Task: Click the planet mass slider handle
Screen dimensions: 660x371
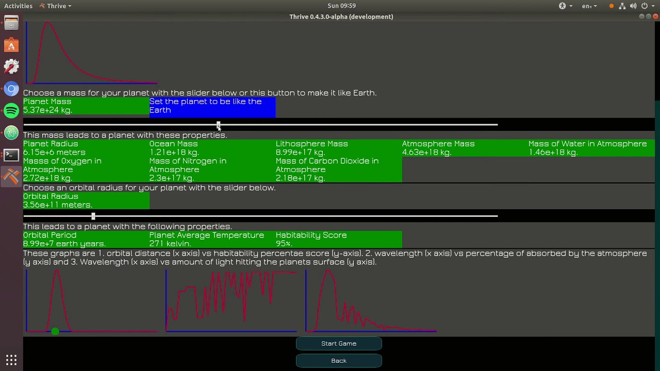Action: [218, 125]
